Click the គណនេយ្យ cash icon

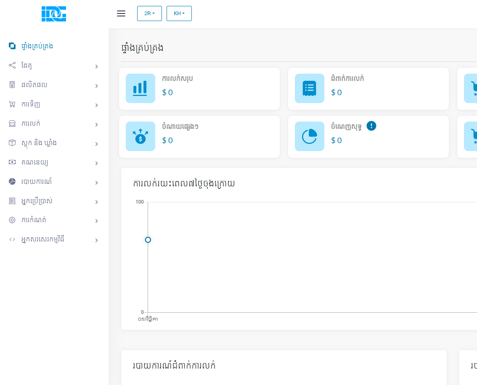[12, 162]
